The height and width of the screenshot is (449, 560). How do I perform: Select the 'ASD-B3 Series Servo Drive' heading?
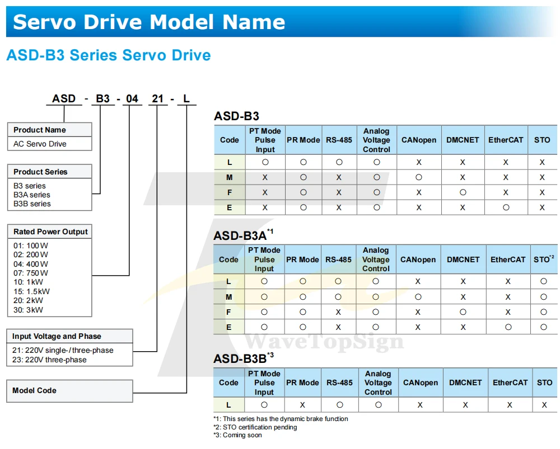pos(109,55)
